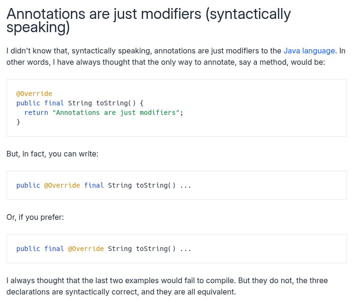Click String type in the third code block
This screenshot has width=355, height=303.
click(x=120, y=249)
